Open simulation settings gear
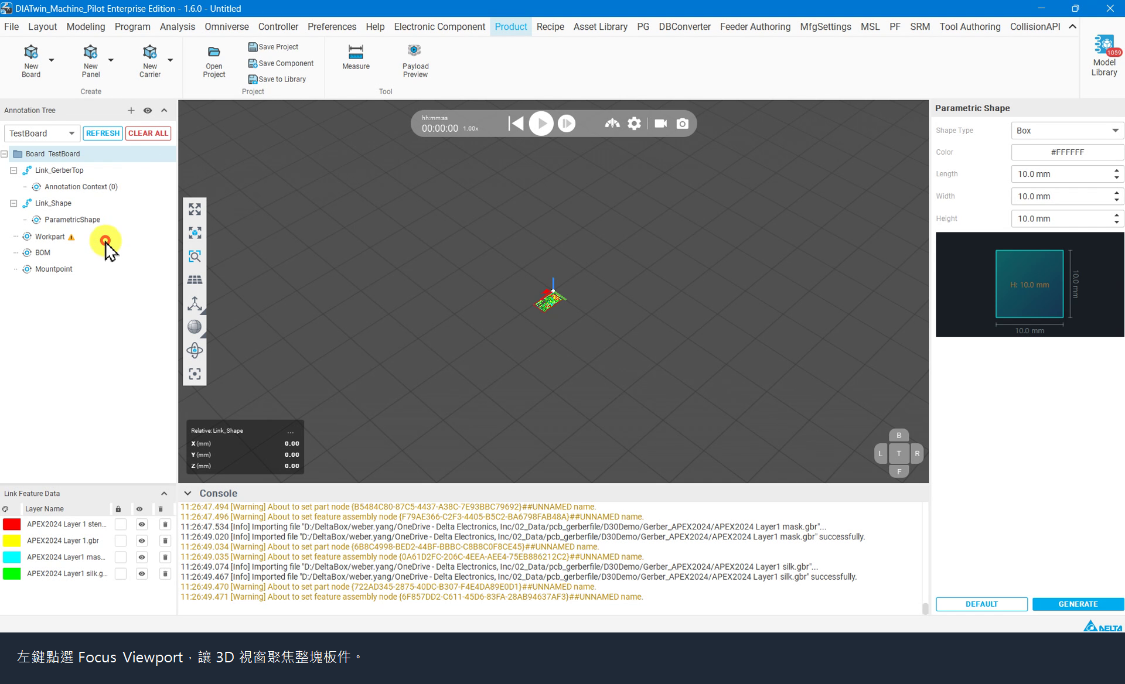1125x684 pixels. click(634, 124)
